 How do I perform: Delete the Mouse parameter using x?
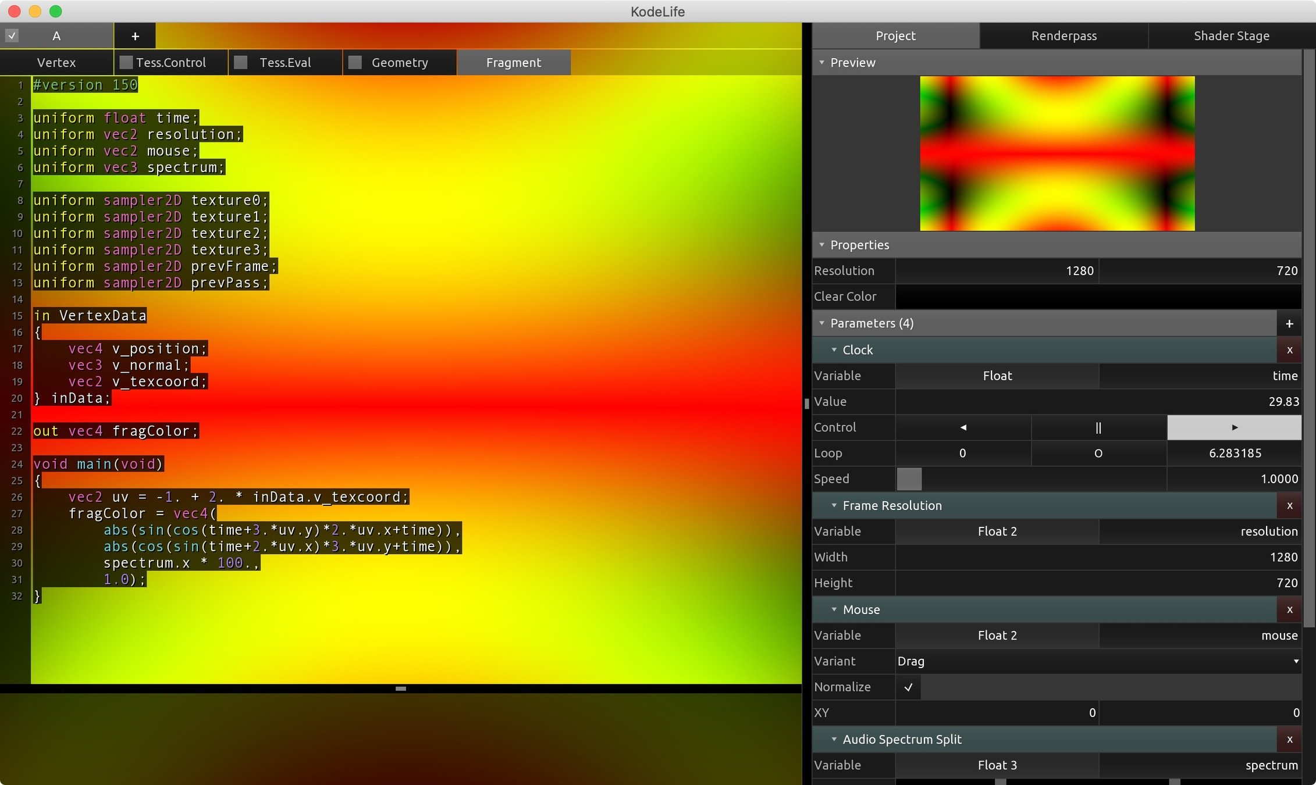pos(1289,609)
